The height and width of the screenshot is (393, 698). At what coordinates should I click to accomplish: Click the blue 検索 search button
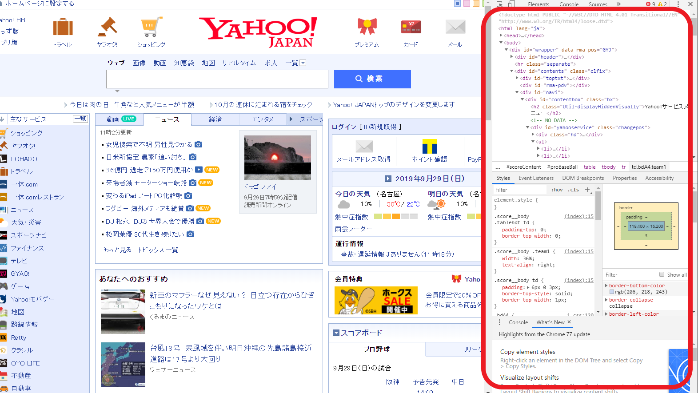[x=372, y=79]
